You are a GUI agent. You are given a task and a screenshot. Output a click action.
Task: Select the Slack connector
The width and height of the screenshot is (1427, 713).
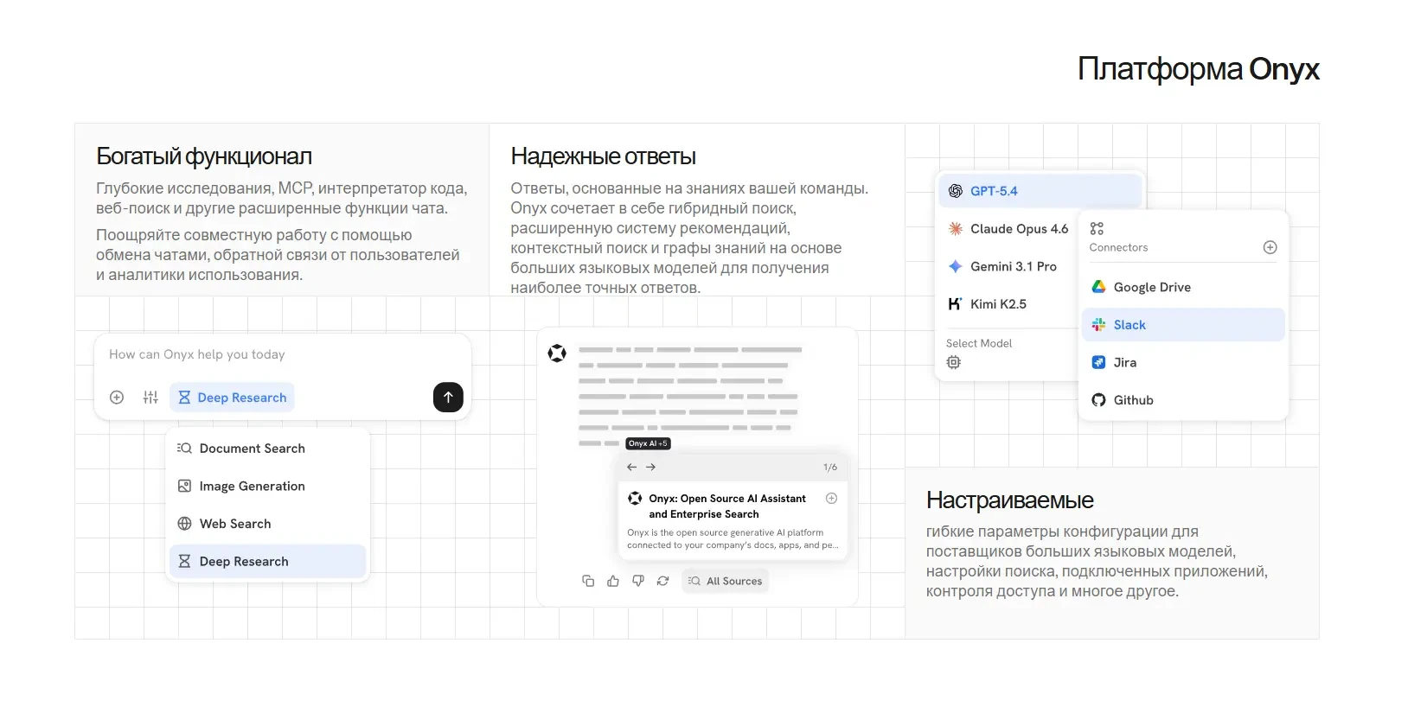(x=1183, y=325)
